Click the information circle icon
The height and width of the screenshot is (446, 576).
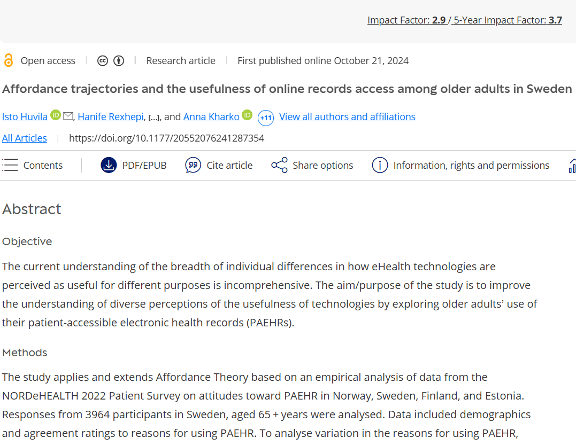click(380, 166)
